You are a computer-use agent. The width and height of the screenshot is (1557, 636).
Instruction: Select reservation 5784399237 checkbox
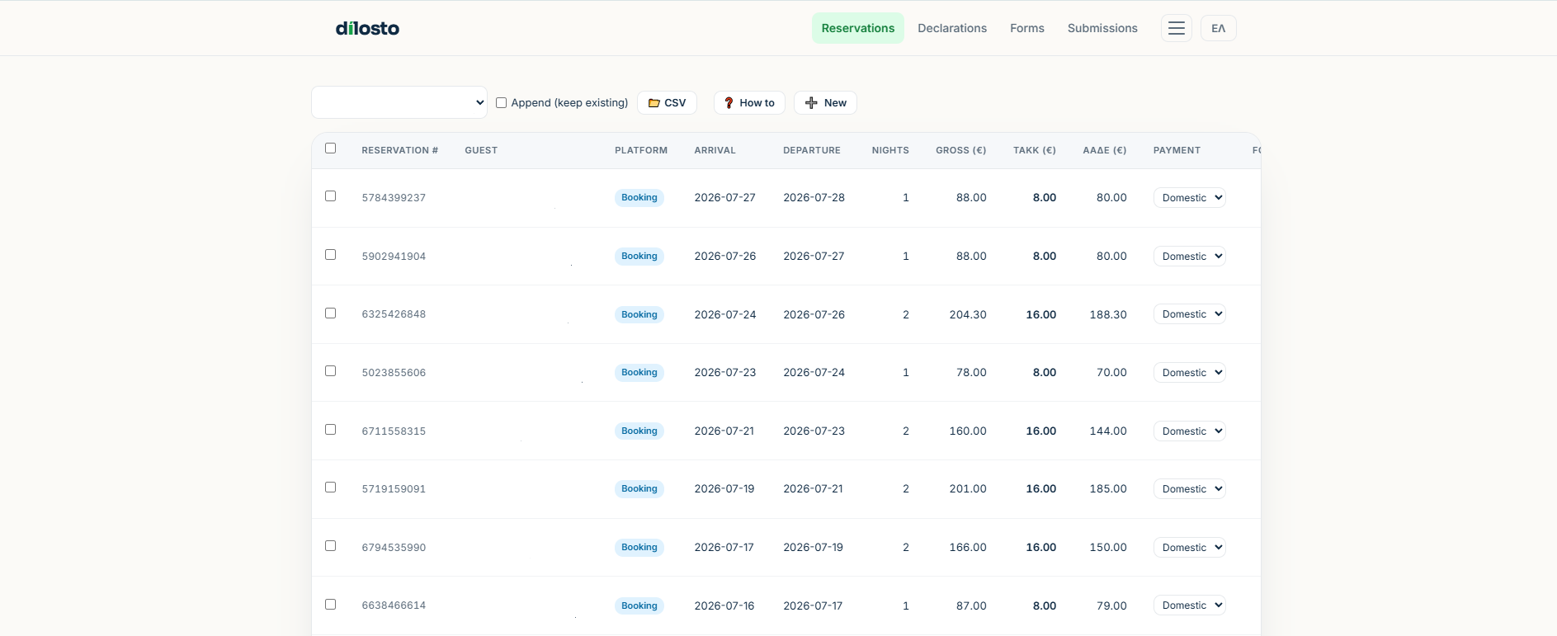click(331, 196)
